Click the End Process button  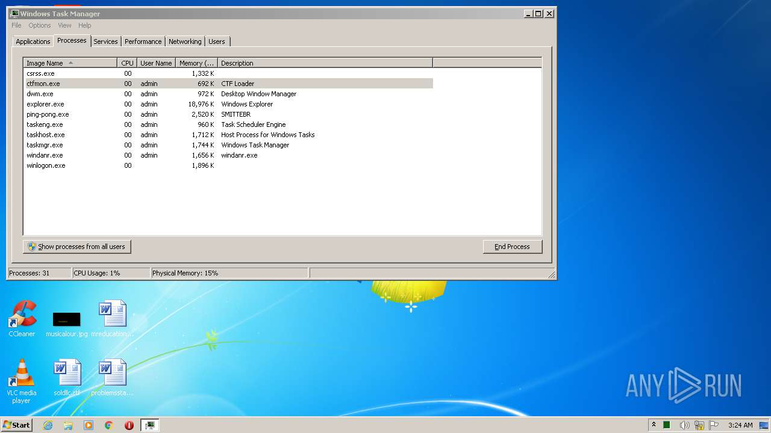513,247
